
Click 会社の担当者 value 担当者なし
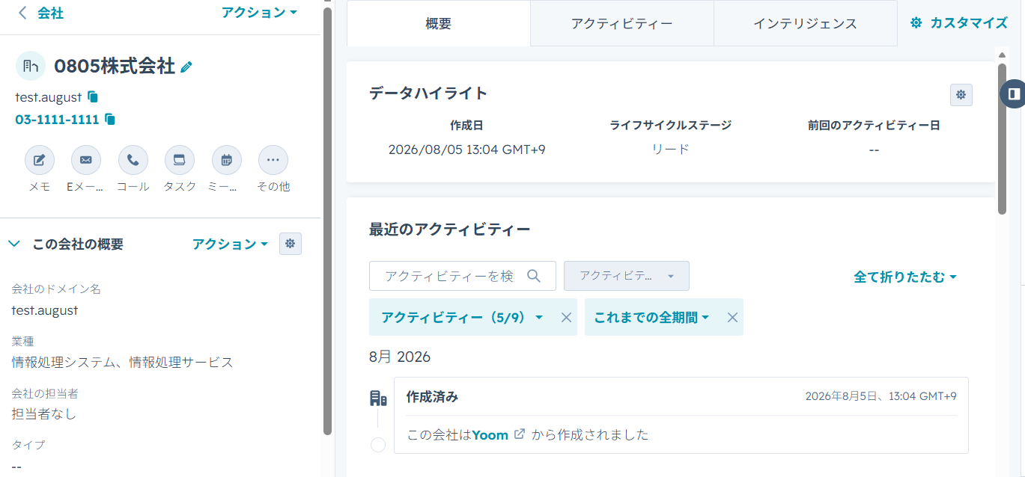click(x=44, y=413)
